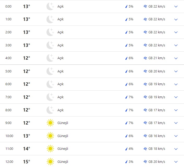Click the sun icon for 11:00
Viewport: 184px width, 167px height.
point(50,149)
